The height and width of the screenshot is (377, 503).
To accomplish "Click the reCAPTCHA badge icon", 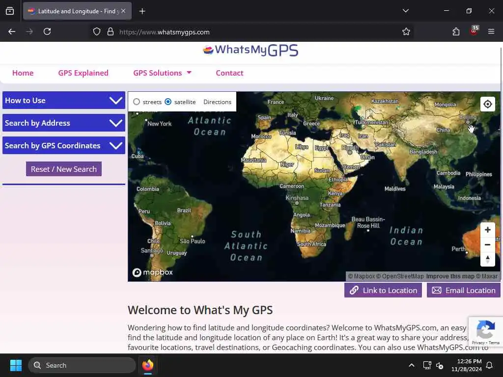I will 485,329.
